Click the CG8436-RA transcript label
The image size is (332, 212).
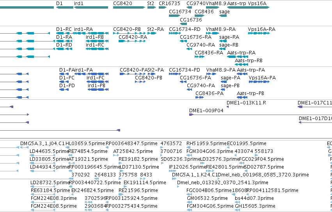[x=209, y=53]
